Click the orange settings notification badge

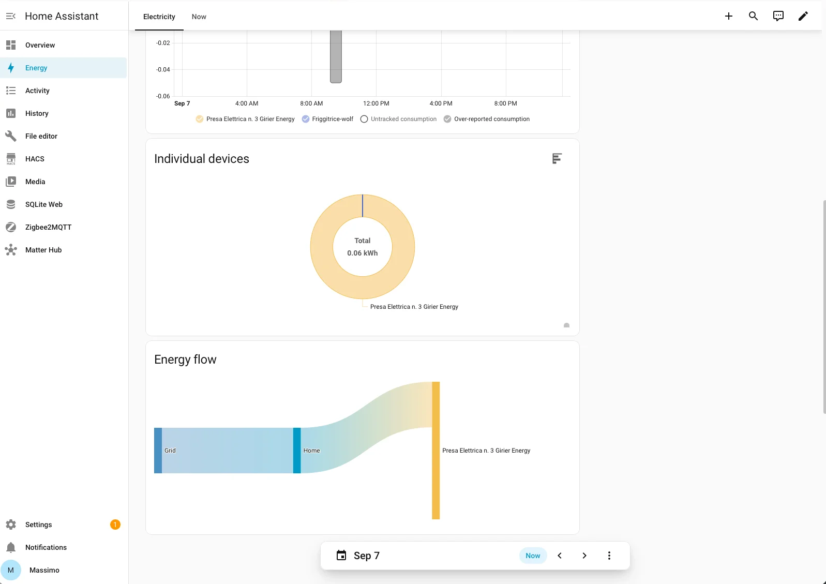pos(115,525)
